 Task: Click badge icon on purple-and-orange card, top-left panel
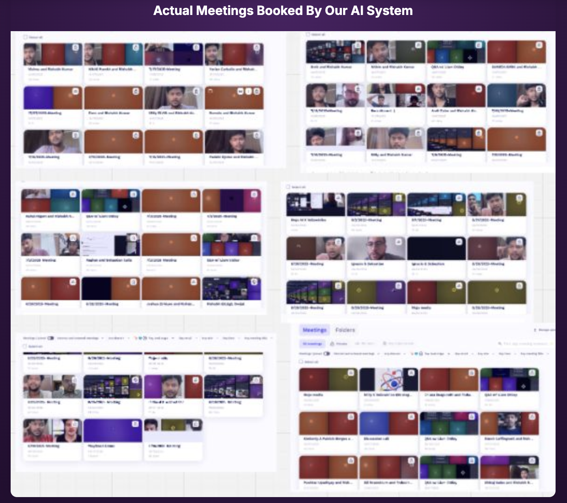[x=75, y=91]
